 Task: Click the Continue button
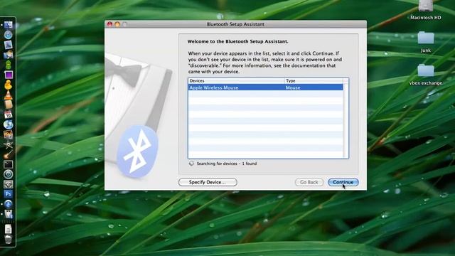[x=343, y=182]
